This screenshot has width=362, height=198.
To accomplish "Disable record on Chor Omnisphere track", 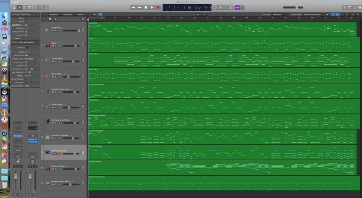I will point(59,154).
